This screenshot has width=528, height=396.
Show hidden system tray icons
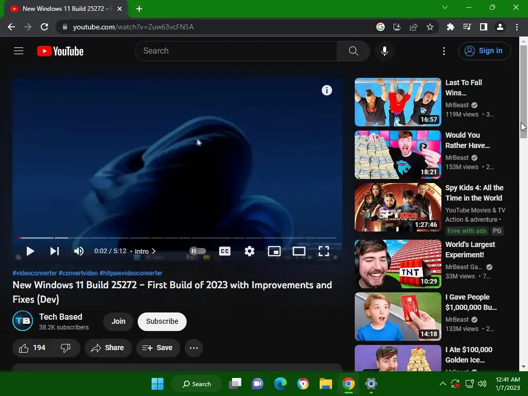(443, 384)
